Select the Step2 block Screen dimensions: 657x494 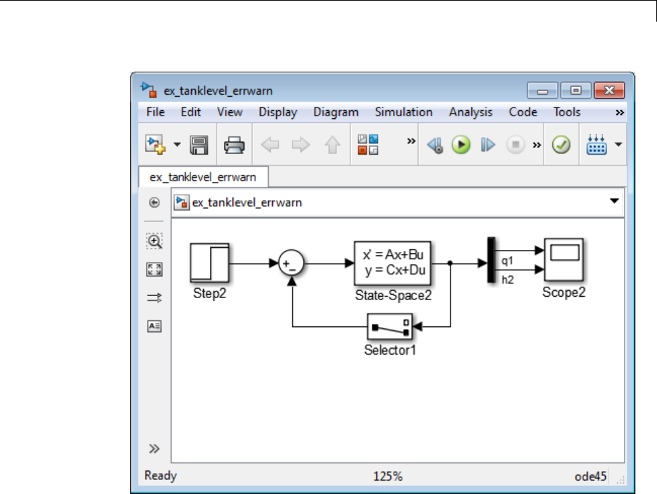coord(209,263)
